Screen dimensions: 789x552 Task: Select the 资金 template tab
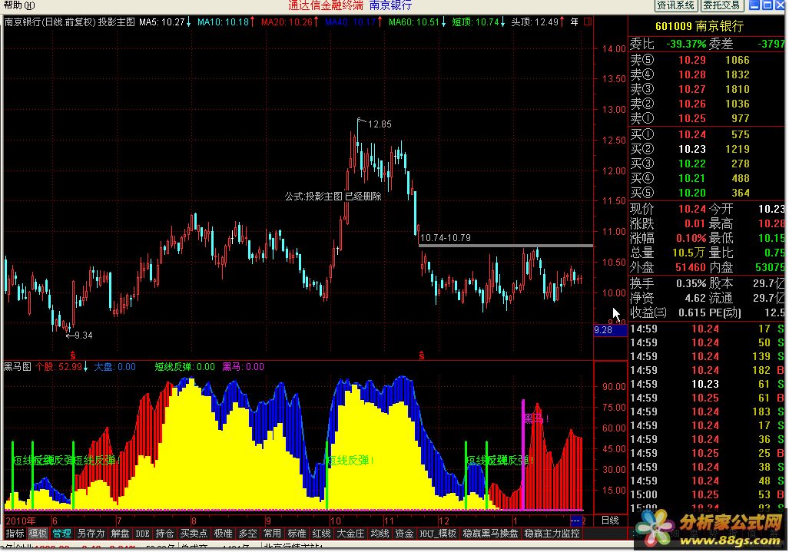[x=405, y=534]
